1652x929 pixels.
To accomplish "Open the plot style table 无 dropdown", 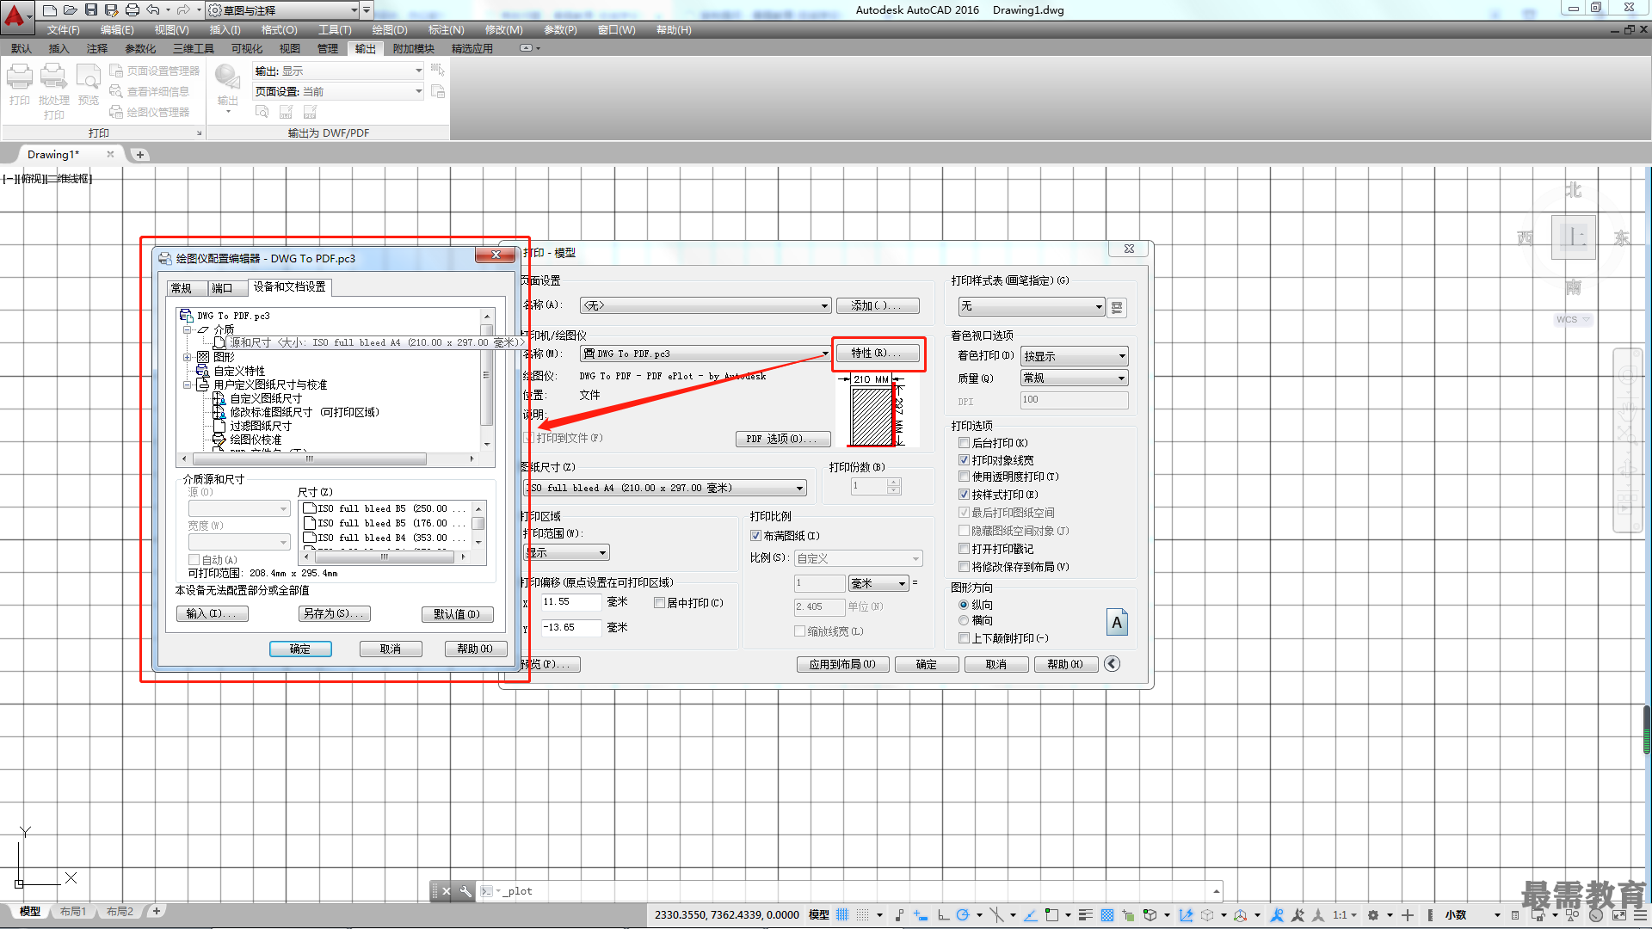I will point(1032,307).
